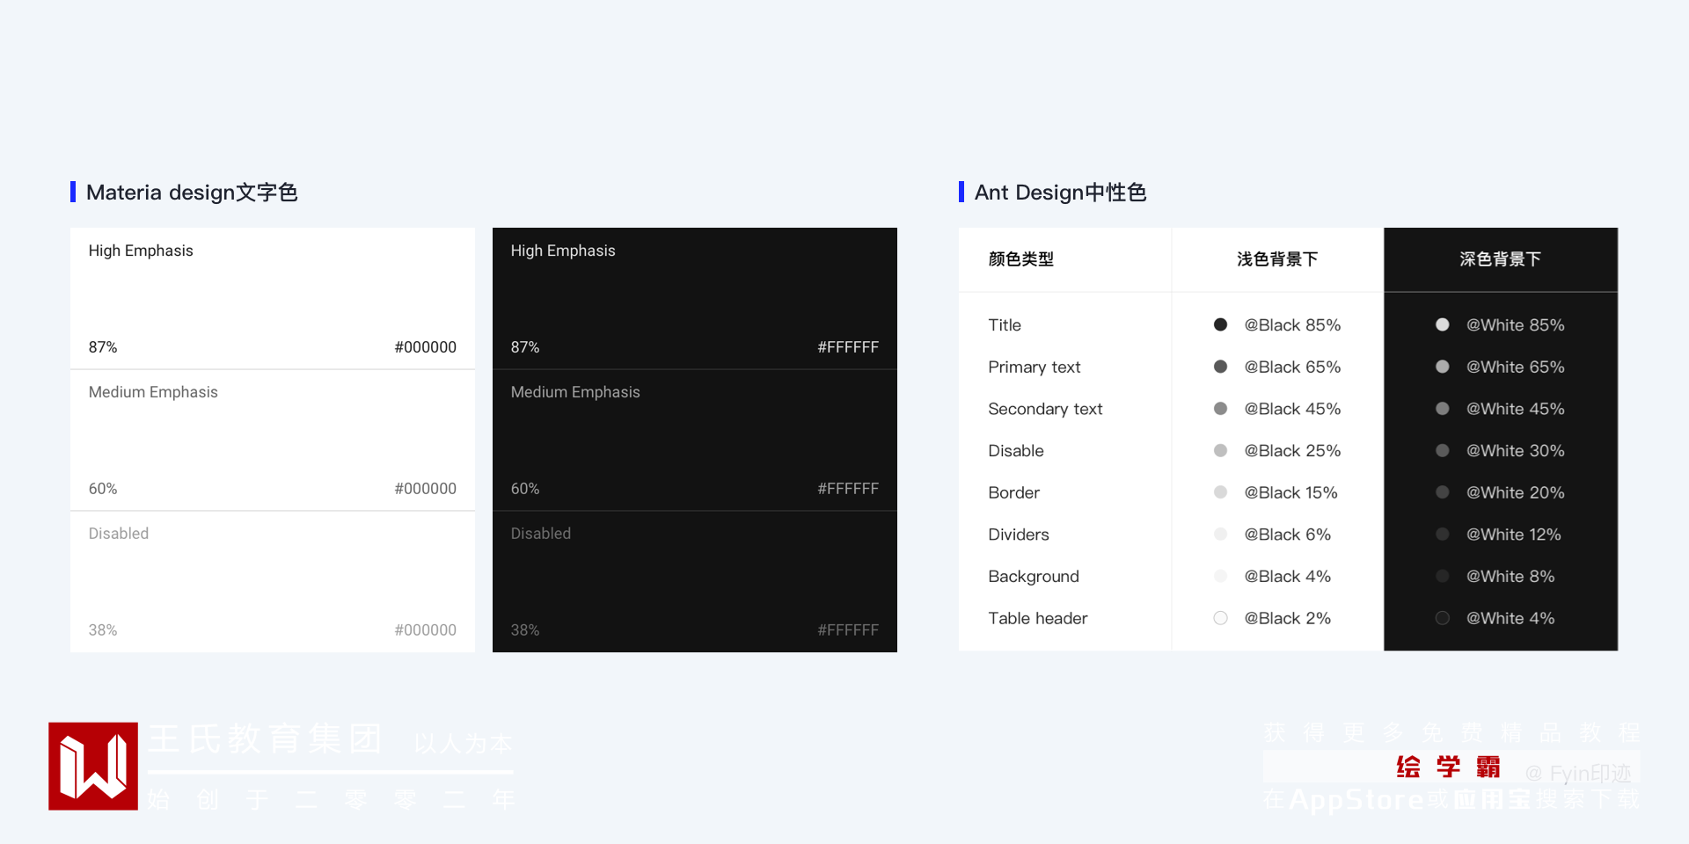The height and width of the screenshot is (844, 1689).
Task: Select "High Emphasis" label in the dark card
Action: [x=563, y=251]
